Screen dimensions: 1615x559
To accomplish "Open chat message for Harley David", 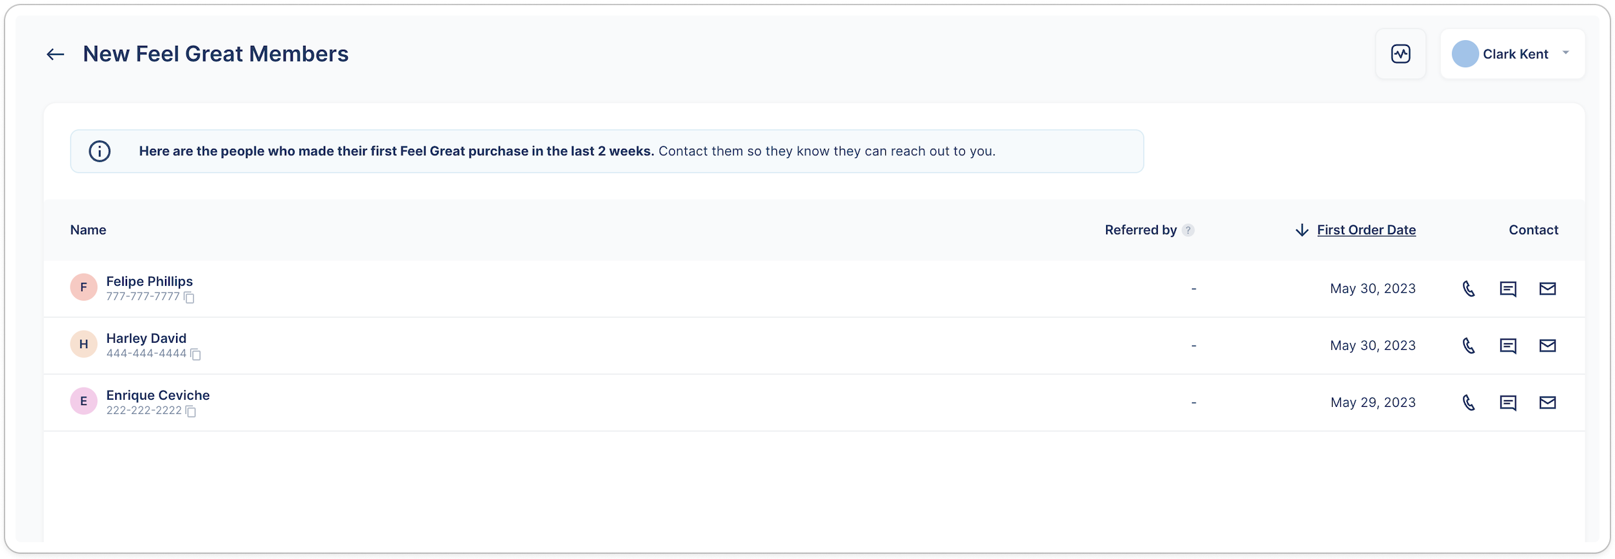I will point(1508,345).
